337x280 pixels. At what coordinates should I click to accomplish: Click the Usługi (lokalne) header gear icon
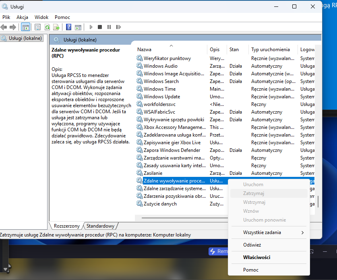[57, 40]
